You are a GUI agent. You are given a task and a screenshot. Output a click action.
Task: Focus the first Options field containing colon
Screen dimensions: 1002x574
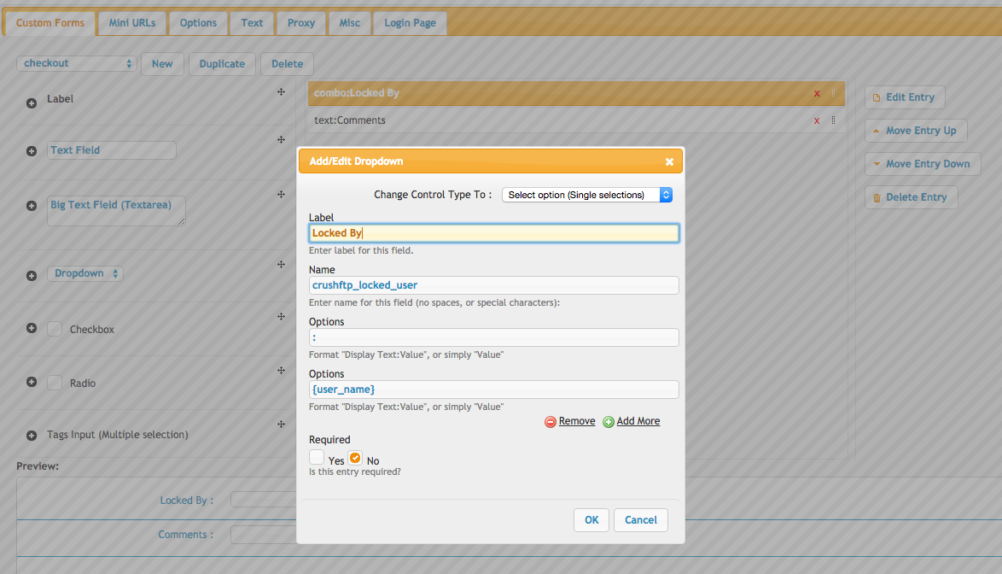tap(494, 337)
